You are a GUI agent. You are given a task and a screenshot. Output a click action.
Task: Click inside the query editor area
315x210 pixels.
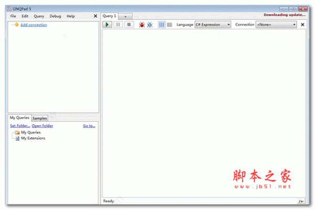(x=204, y=113)
